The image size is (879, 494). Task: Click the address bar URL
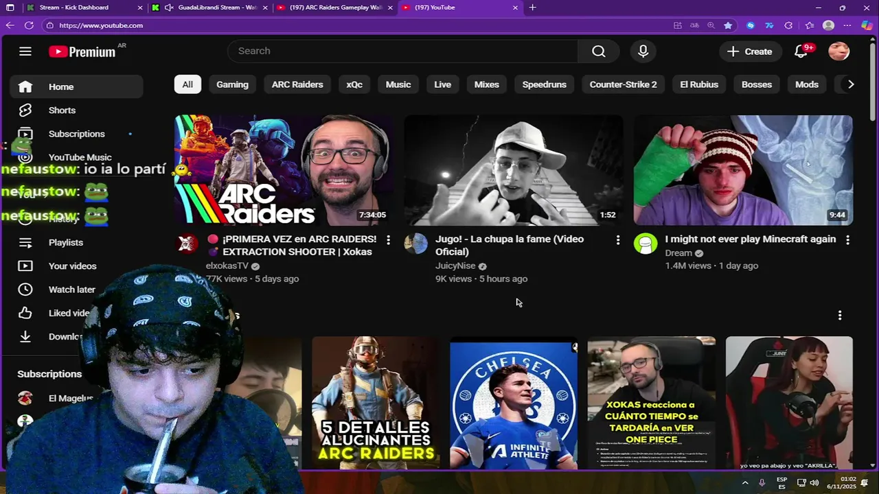101,25
